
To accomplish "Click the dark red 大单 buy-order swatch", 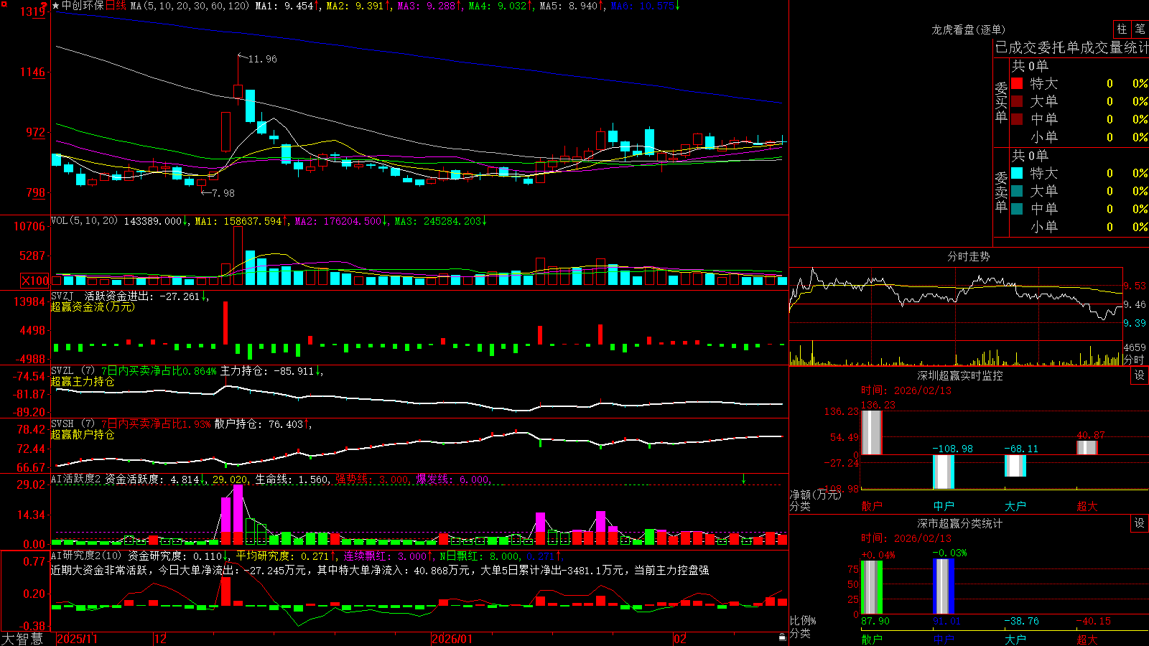I will 1017,101.
